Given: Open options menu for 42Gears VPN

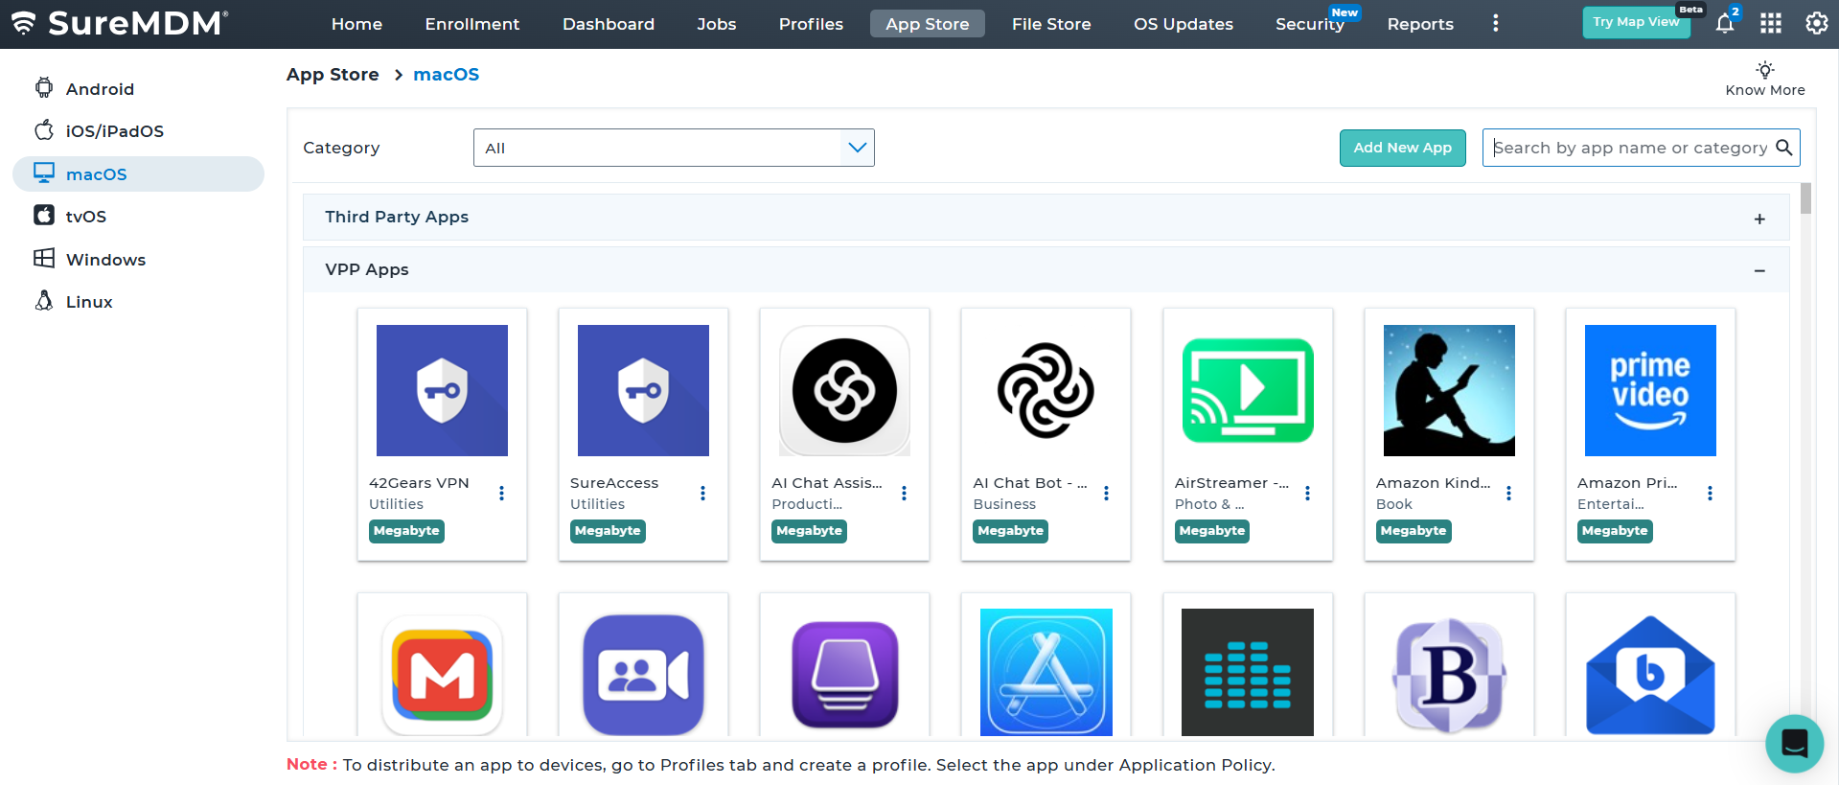Looking at the screenshot, I should point(501,494).
